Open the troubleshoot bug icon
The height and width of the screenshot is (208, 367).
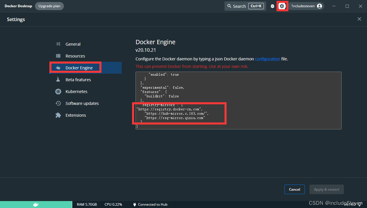(272, 6)
